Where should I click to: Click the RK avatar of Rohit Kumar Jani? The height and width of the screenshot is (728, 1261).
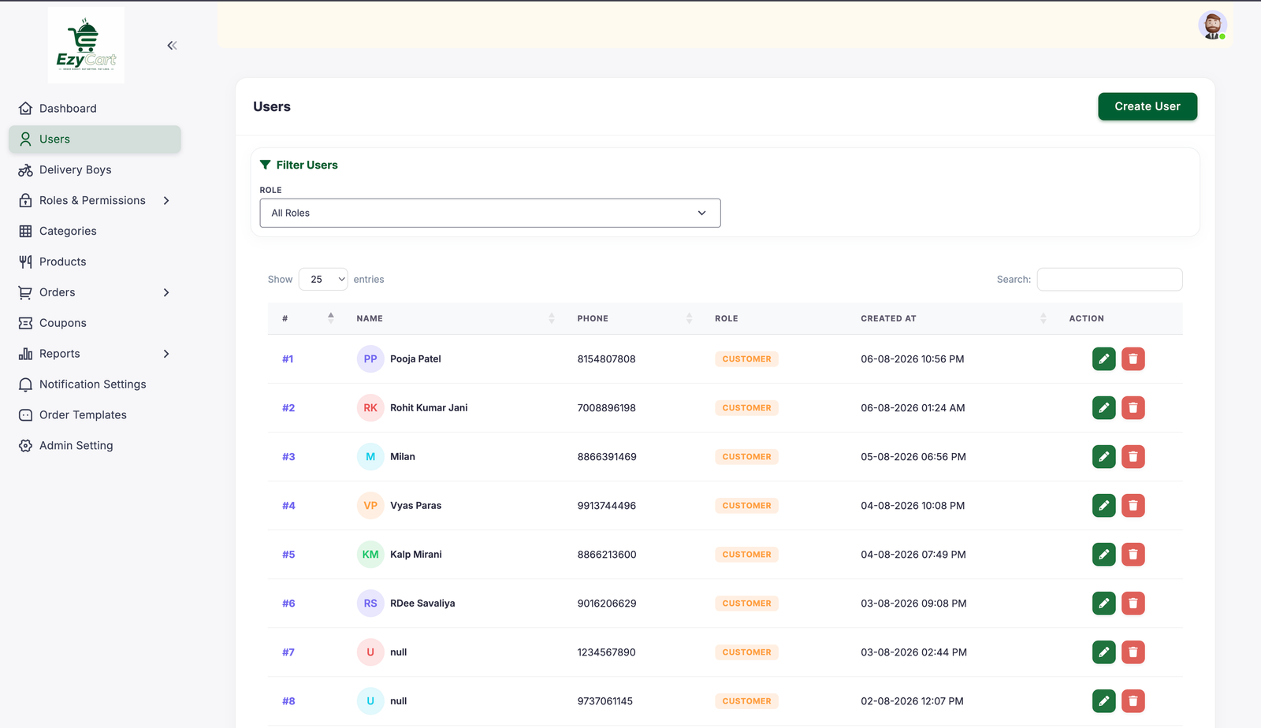tap(370, 408)
